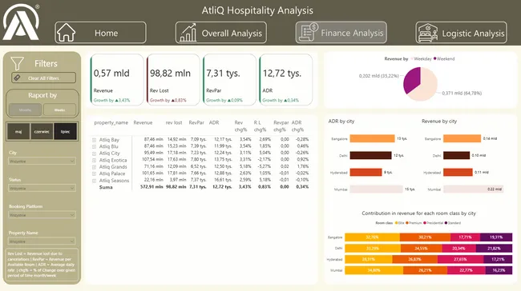Expand the Atliq City row
The image size is (521, 291).
tap(94, 153)
